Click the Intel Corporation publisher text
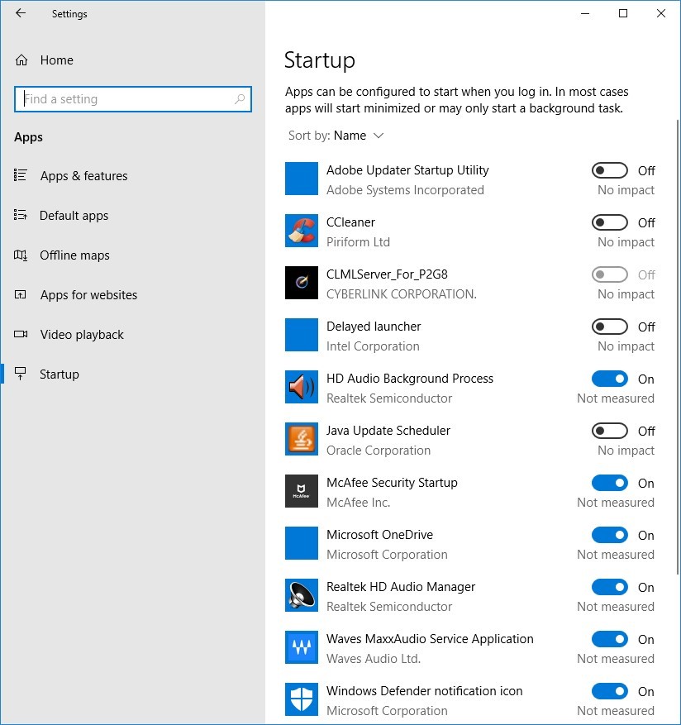681x725 pixels. (373, 346)
